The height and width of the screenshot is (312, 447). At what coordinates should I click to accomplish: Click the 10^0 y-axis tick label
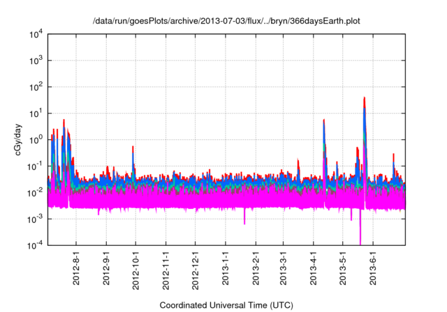click(x=36, y=139)
